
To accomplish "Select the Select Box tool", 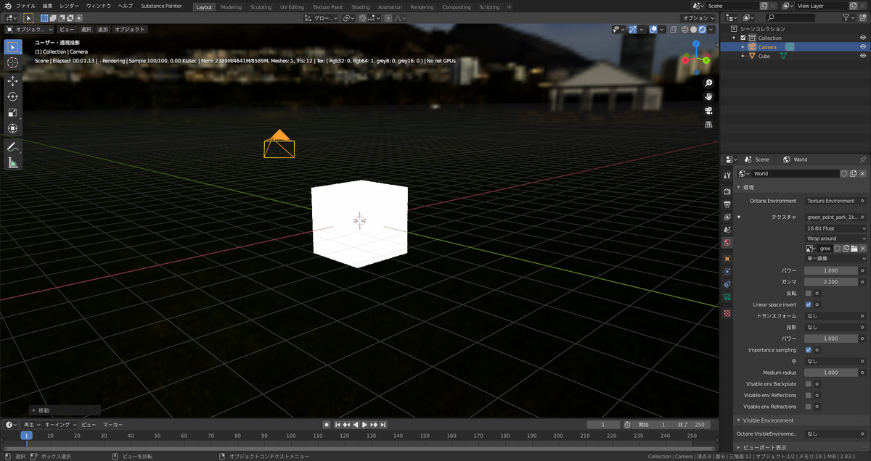I will (12, 47).
